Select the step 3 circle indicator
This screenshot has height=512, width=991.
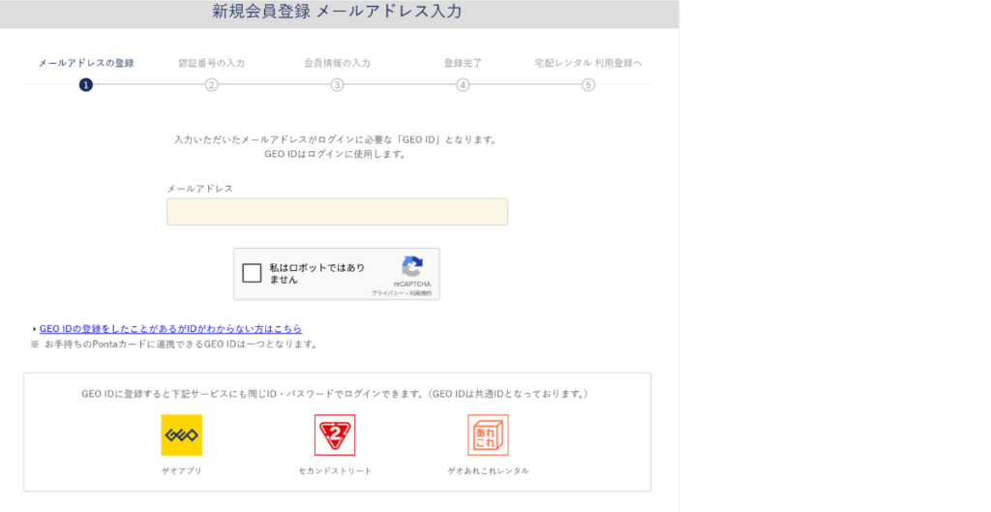coord(337,85)
